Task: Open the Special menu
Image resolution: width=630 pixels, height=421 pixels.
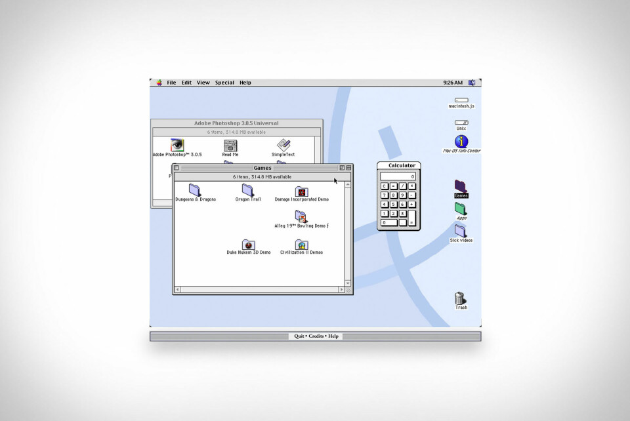Action: coord(224,83)
